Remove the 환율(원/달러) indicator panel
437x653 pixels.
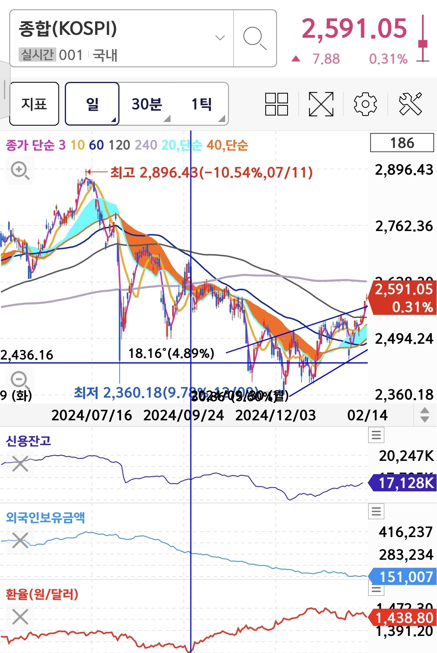tap(20, 617)
